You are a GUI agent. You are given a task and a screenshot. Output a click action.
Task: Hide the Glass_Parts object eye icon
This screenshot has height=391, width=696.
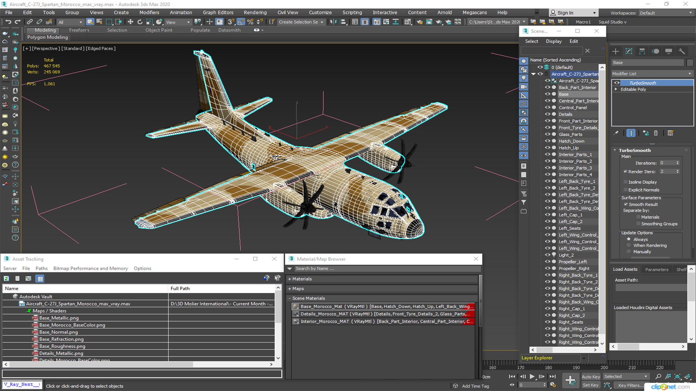(547, 134)
